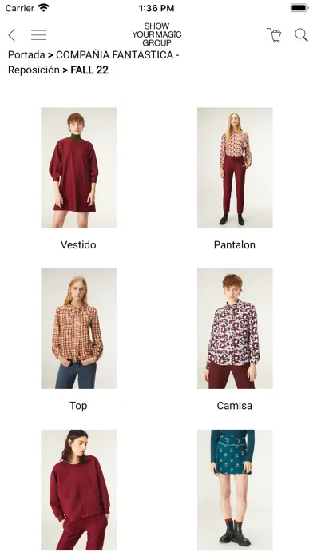Open the teal printed skirt image

(x=235, y=490)
